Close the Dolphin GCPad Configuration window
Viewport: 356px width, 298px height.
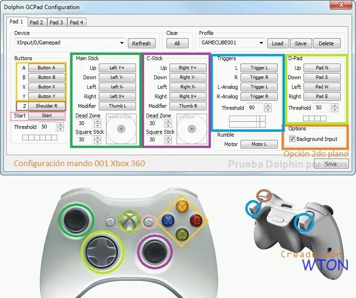pyautogui.click(x=341, y=5)
